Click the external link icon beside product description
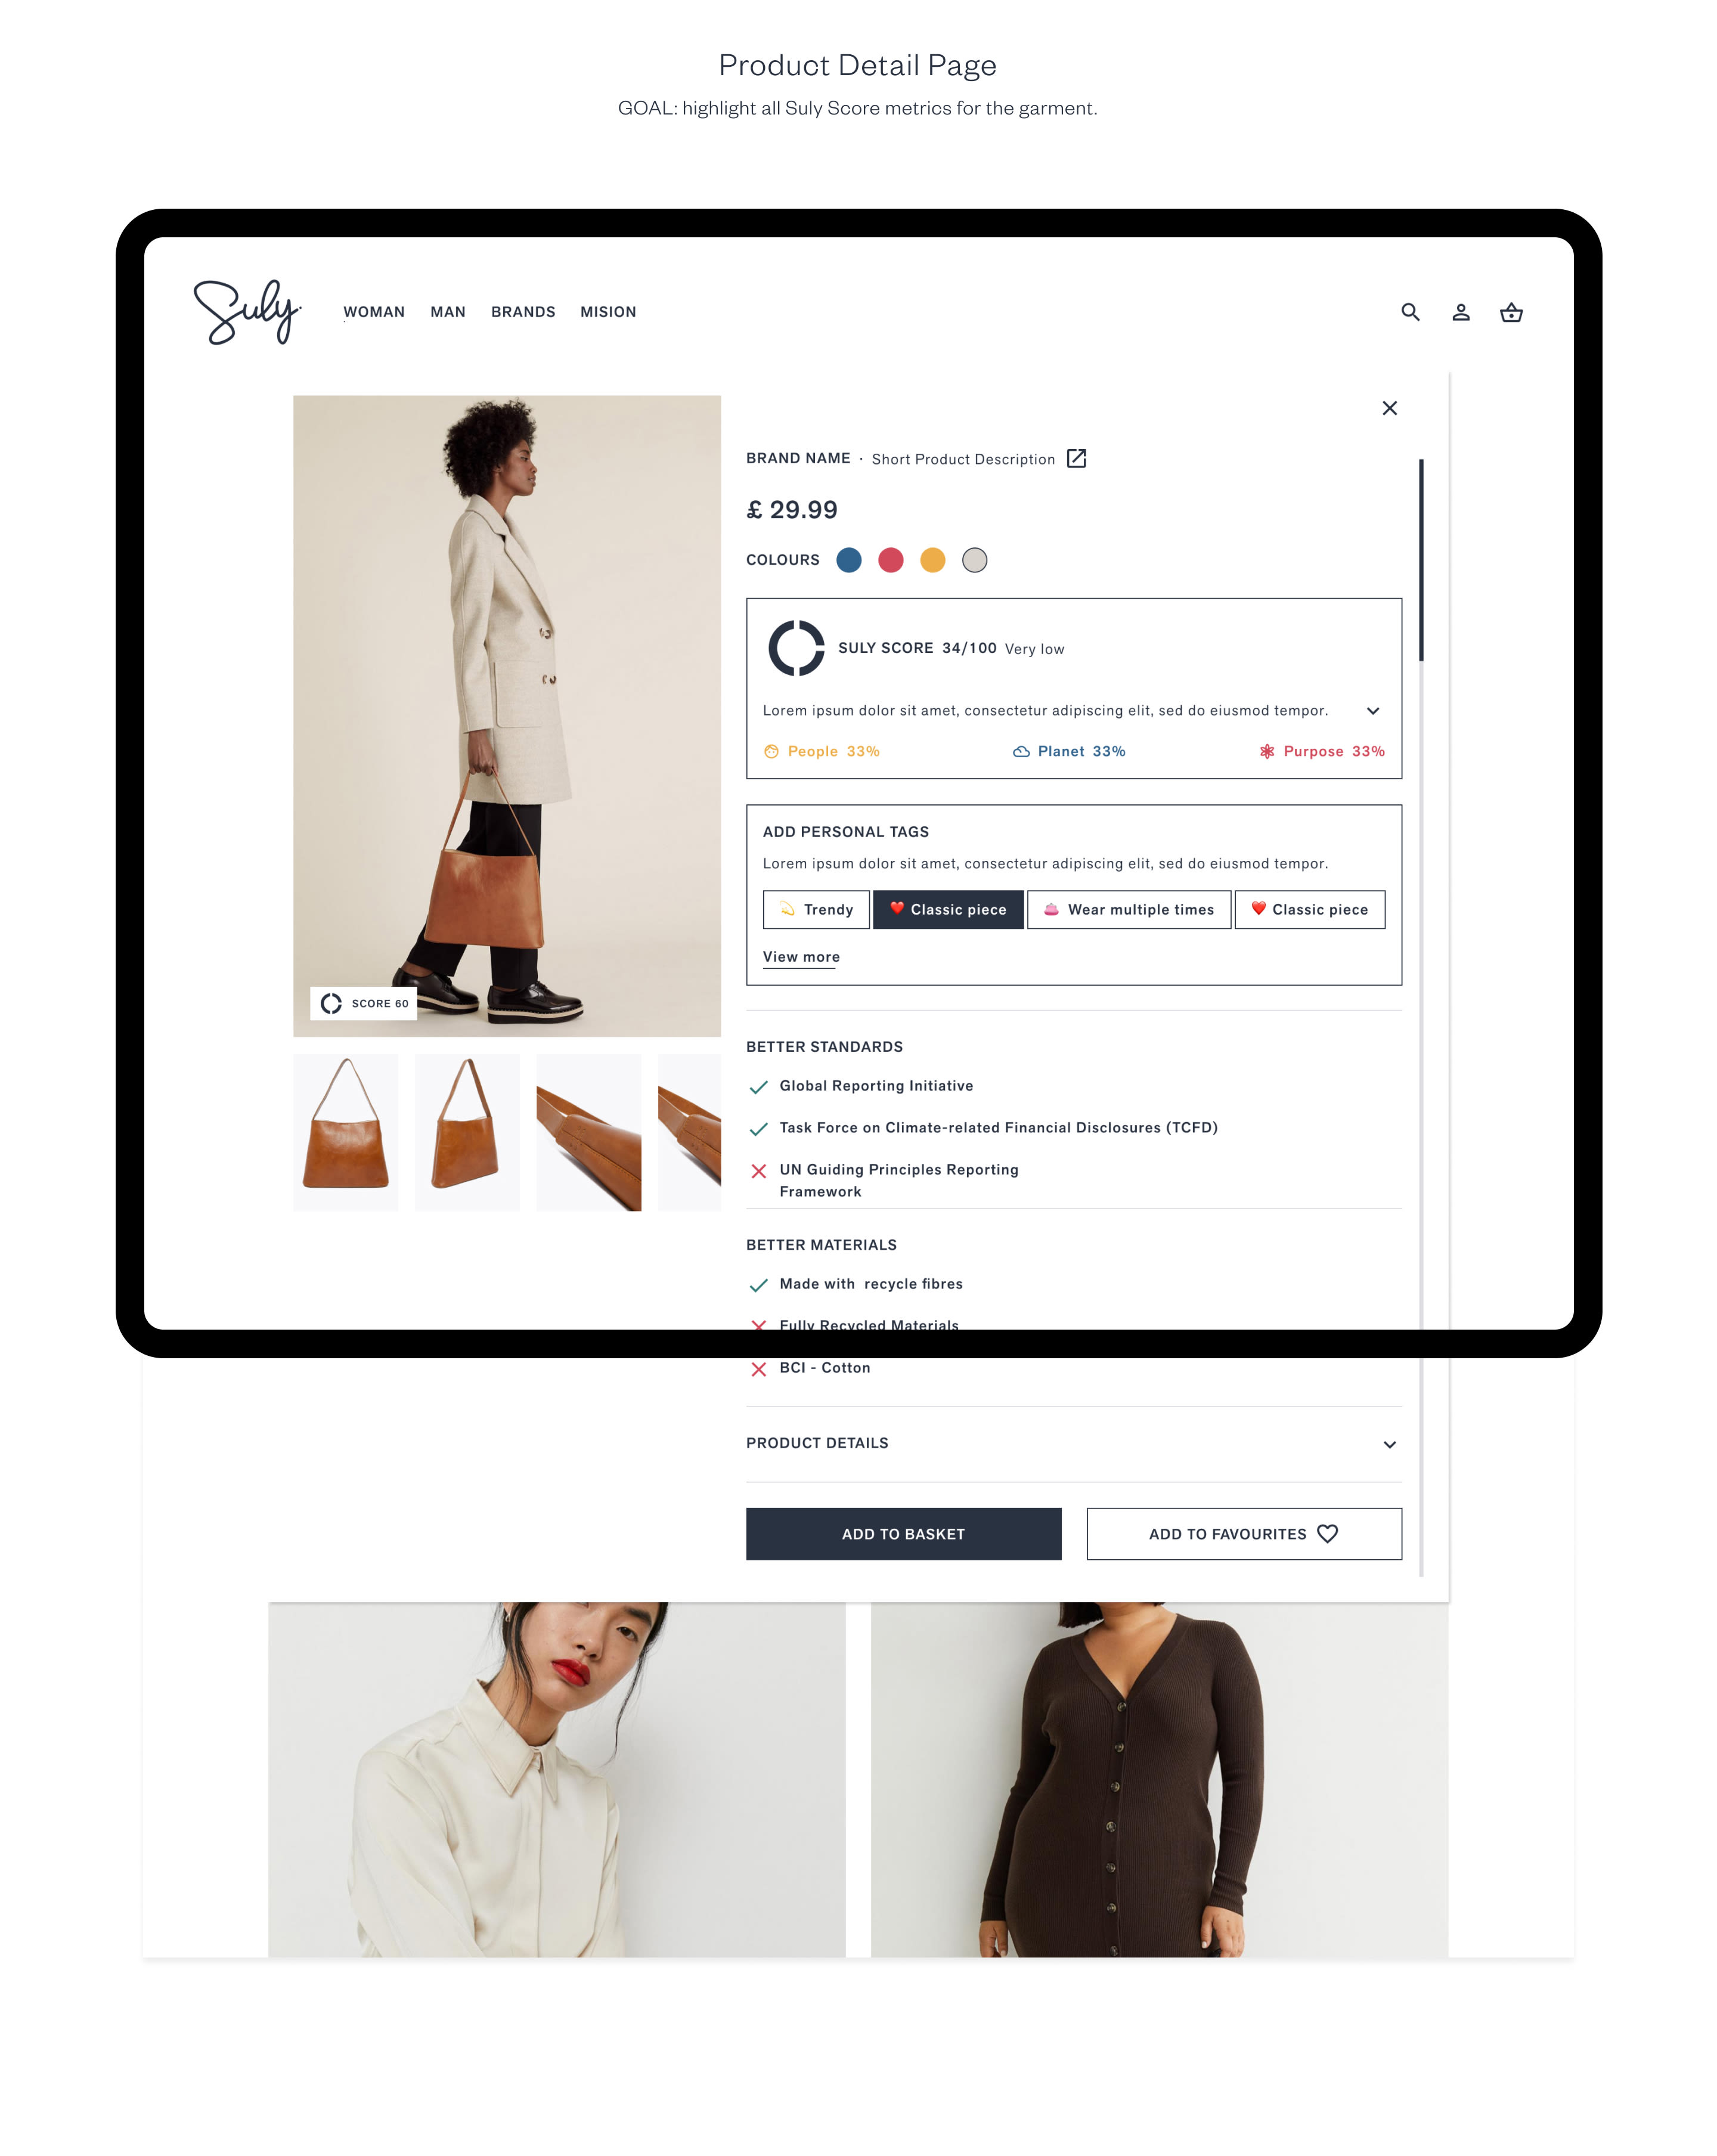 pos(1076,458)
